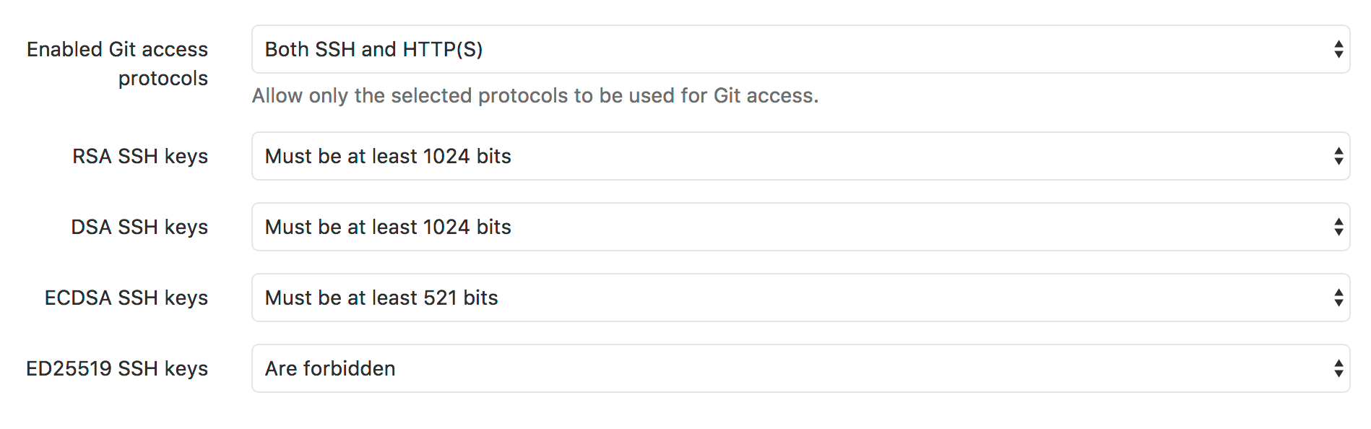
Task: Click the 'DSA SSH keys' label
Action: (x=139, y=227)
